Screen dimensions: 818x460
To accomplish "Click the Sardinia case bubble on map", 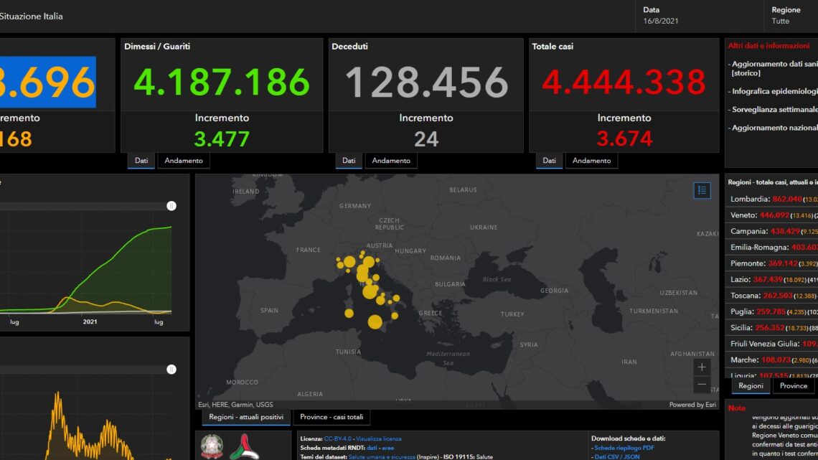I will click(x=349, y=314).
